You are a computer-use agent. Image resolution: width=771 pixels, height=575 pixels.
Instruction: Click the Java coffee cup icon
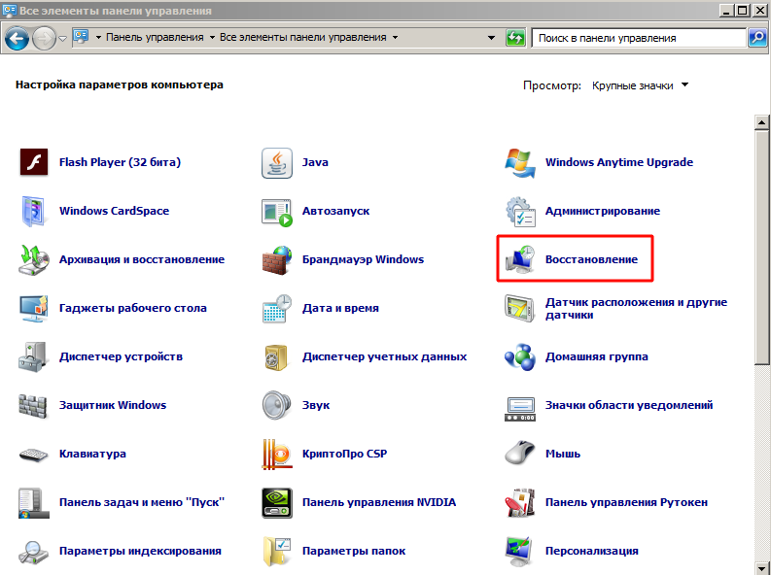(277, 162)
